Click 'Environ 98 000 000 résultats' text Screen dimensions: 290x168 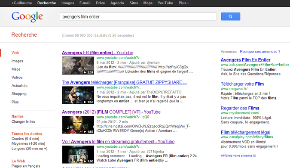point(85,35)
